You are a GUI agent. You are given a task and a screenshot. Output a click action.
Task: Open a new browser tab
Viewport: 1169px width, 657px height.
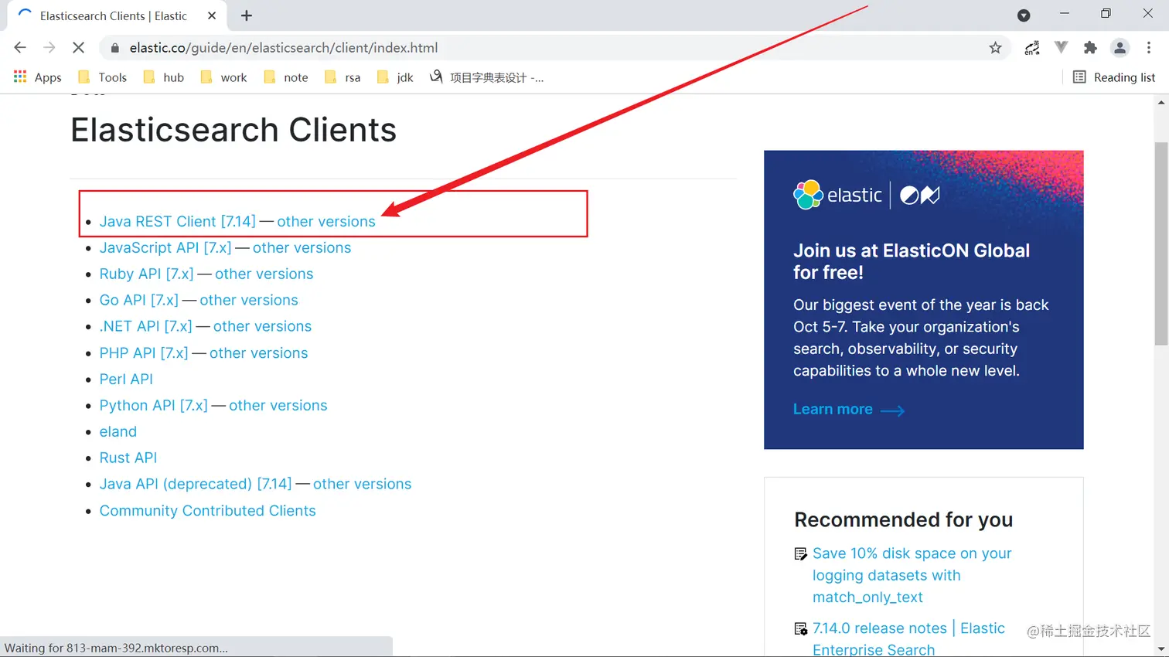tap(247, 15)
